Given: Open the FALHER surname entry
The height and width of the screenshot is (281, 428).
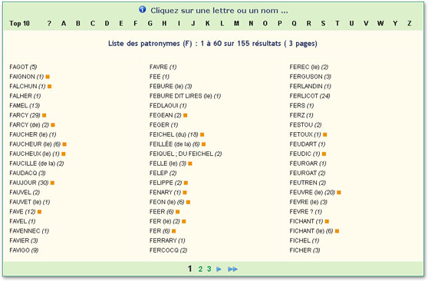Looking at the screenshot, I should point(25,96).
